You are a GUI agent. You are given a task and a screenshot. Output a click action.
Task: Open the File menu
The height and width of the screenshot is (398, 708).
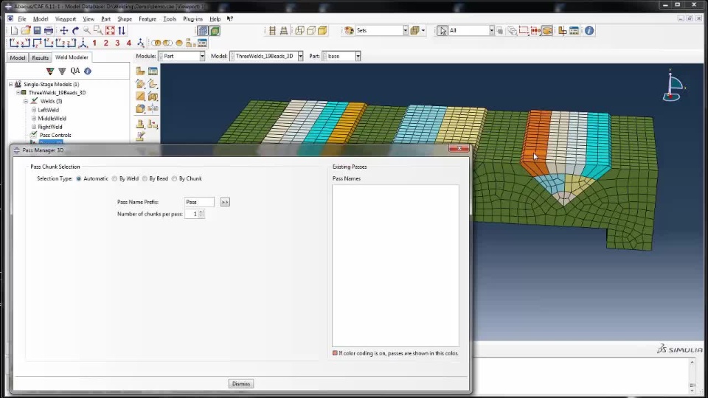point(21,19)
